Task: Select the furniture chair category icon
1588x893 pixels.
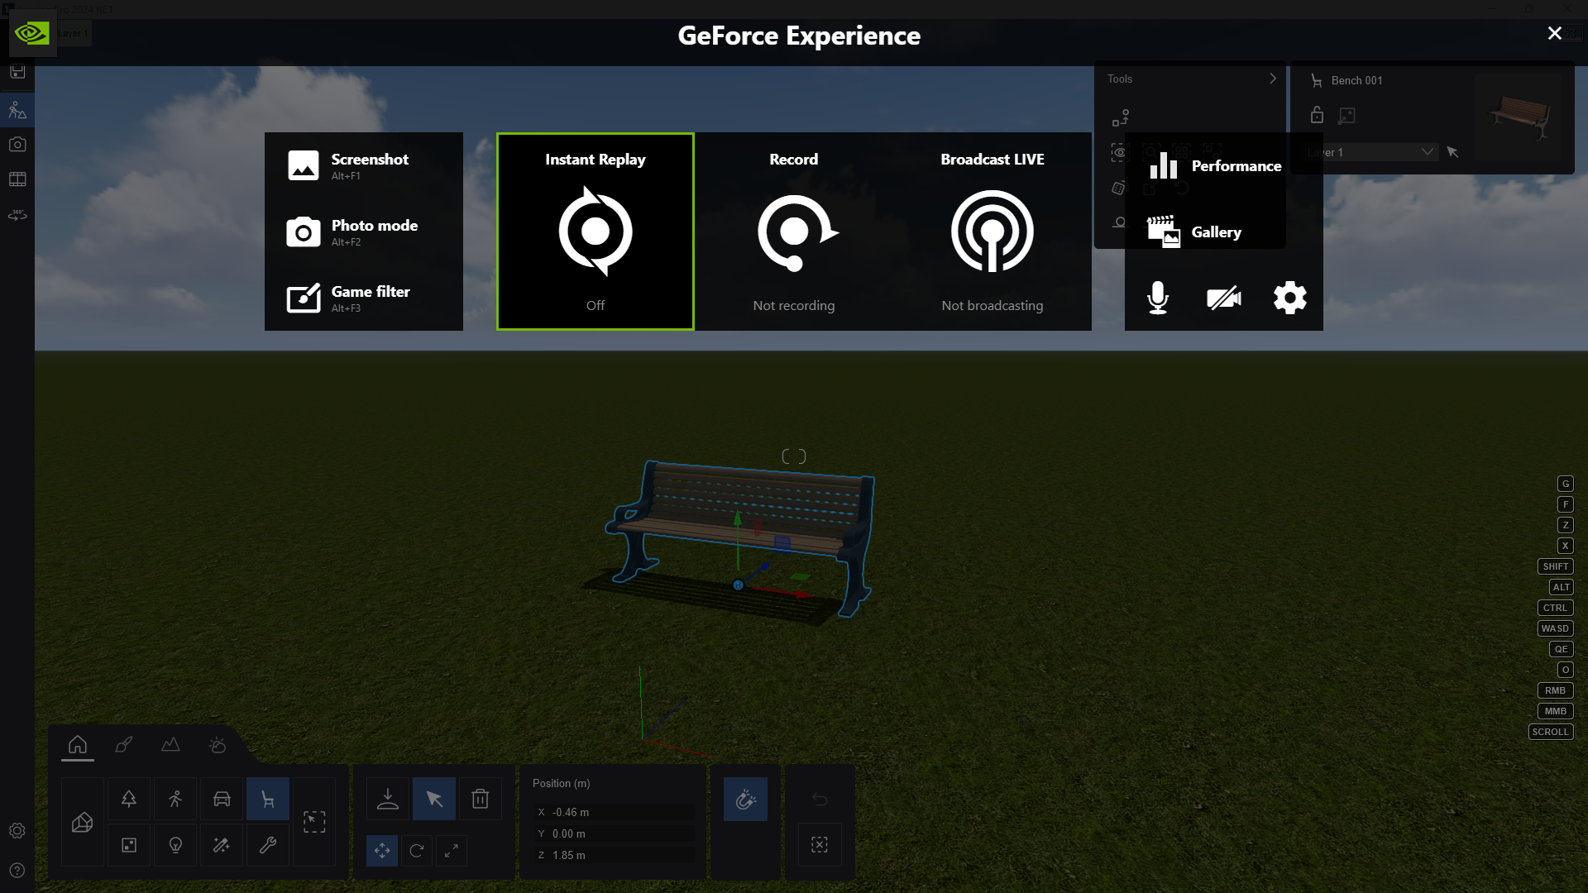Action: click(267, 799)
